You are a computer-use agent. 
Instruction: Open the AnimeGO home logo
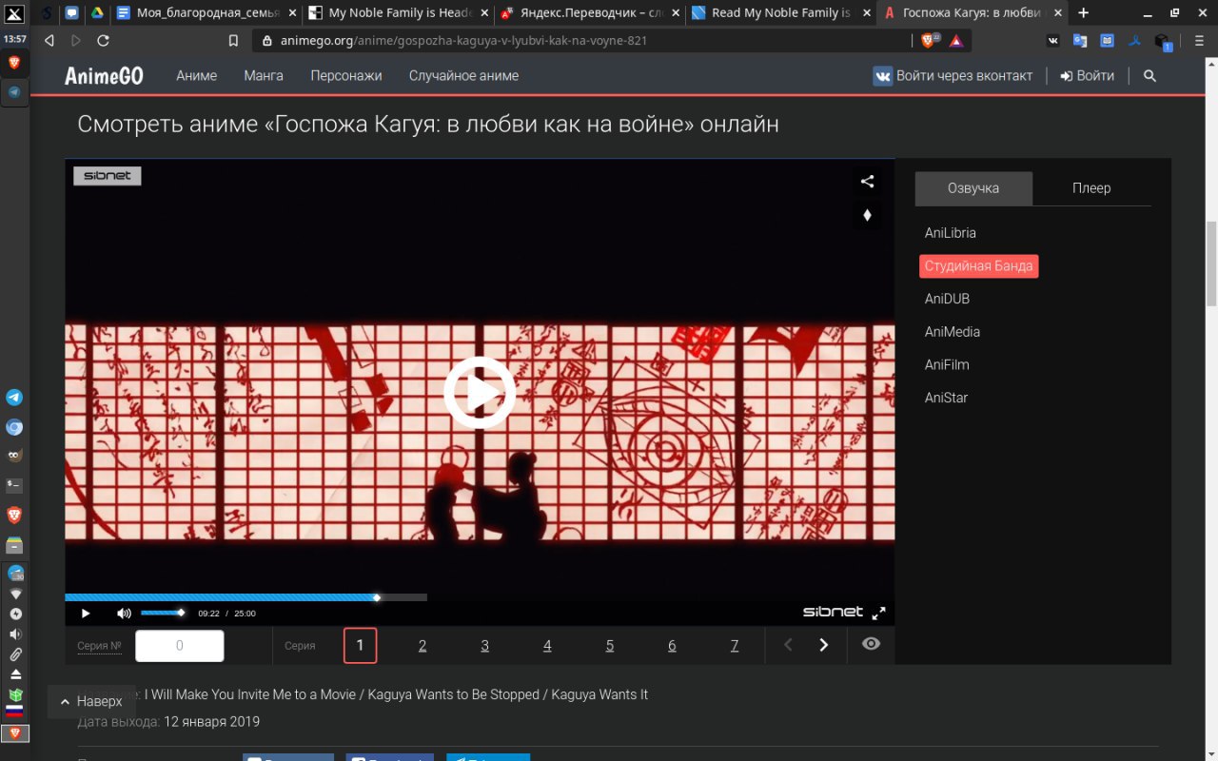[x=104, y=76]
